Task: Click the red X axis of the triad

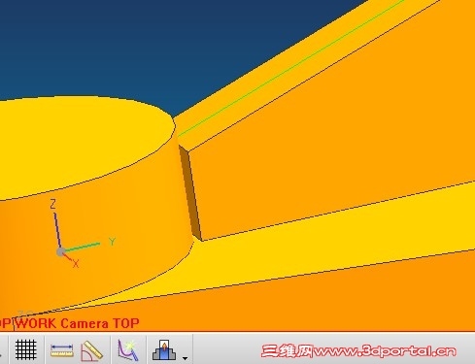Action: point(68,257)
